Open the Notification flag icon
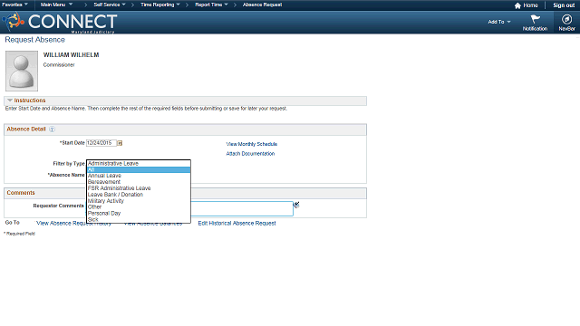The width and height of the screenshot is (580, 326). pyautogui.click(x=535, y=19)
